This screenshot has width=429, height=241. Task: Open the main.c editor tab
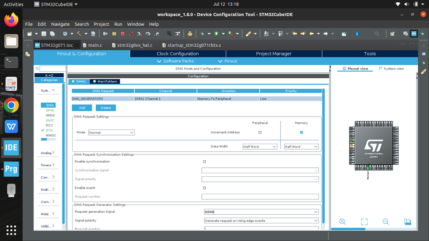click(92, 45)
